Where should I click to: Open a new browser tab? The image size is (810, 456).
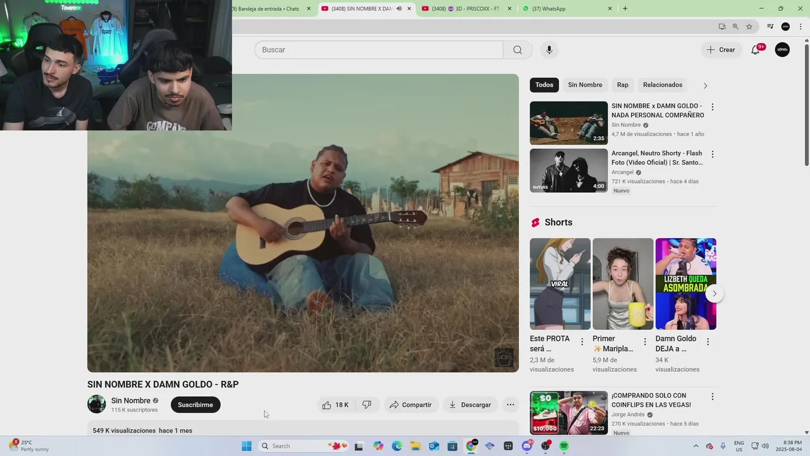pyautogui.click(x=625, y=9)
